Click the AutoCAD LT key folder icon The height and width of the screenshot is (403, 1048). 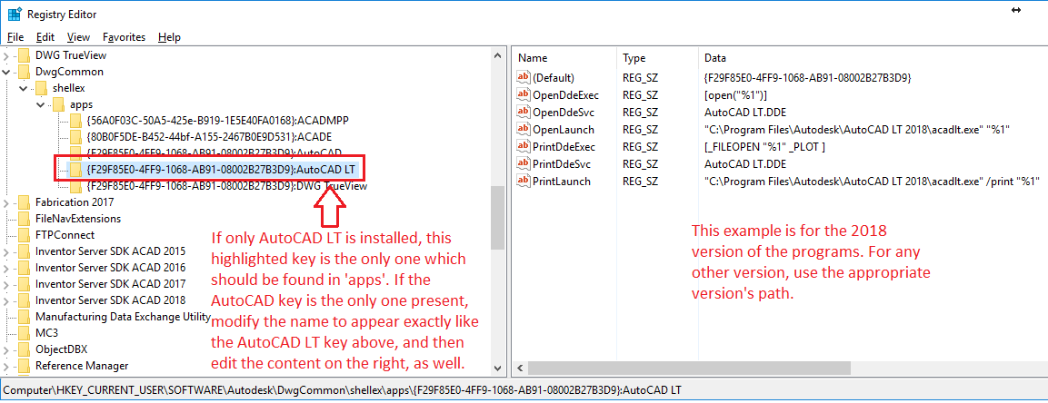pos(75,170)
